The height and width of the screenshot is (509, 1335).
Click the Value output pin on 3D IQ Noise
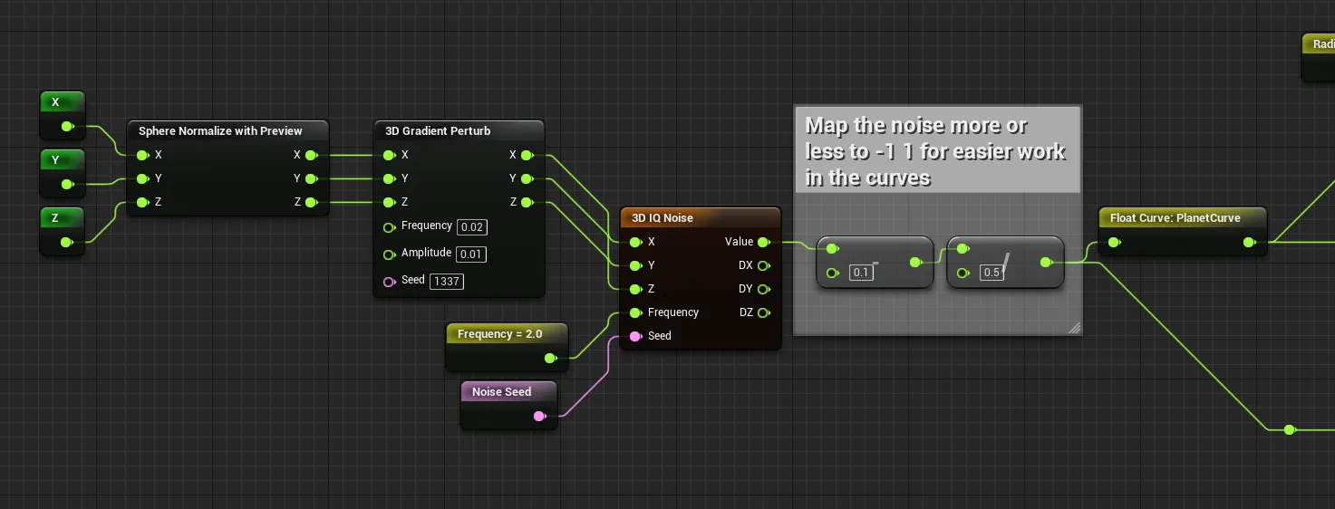click(x=763, y=242)
